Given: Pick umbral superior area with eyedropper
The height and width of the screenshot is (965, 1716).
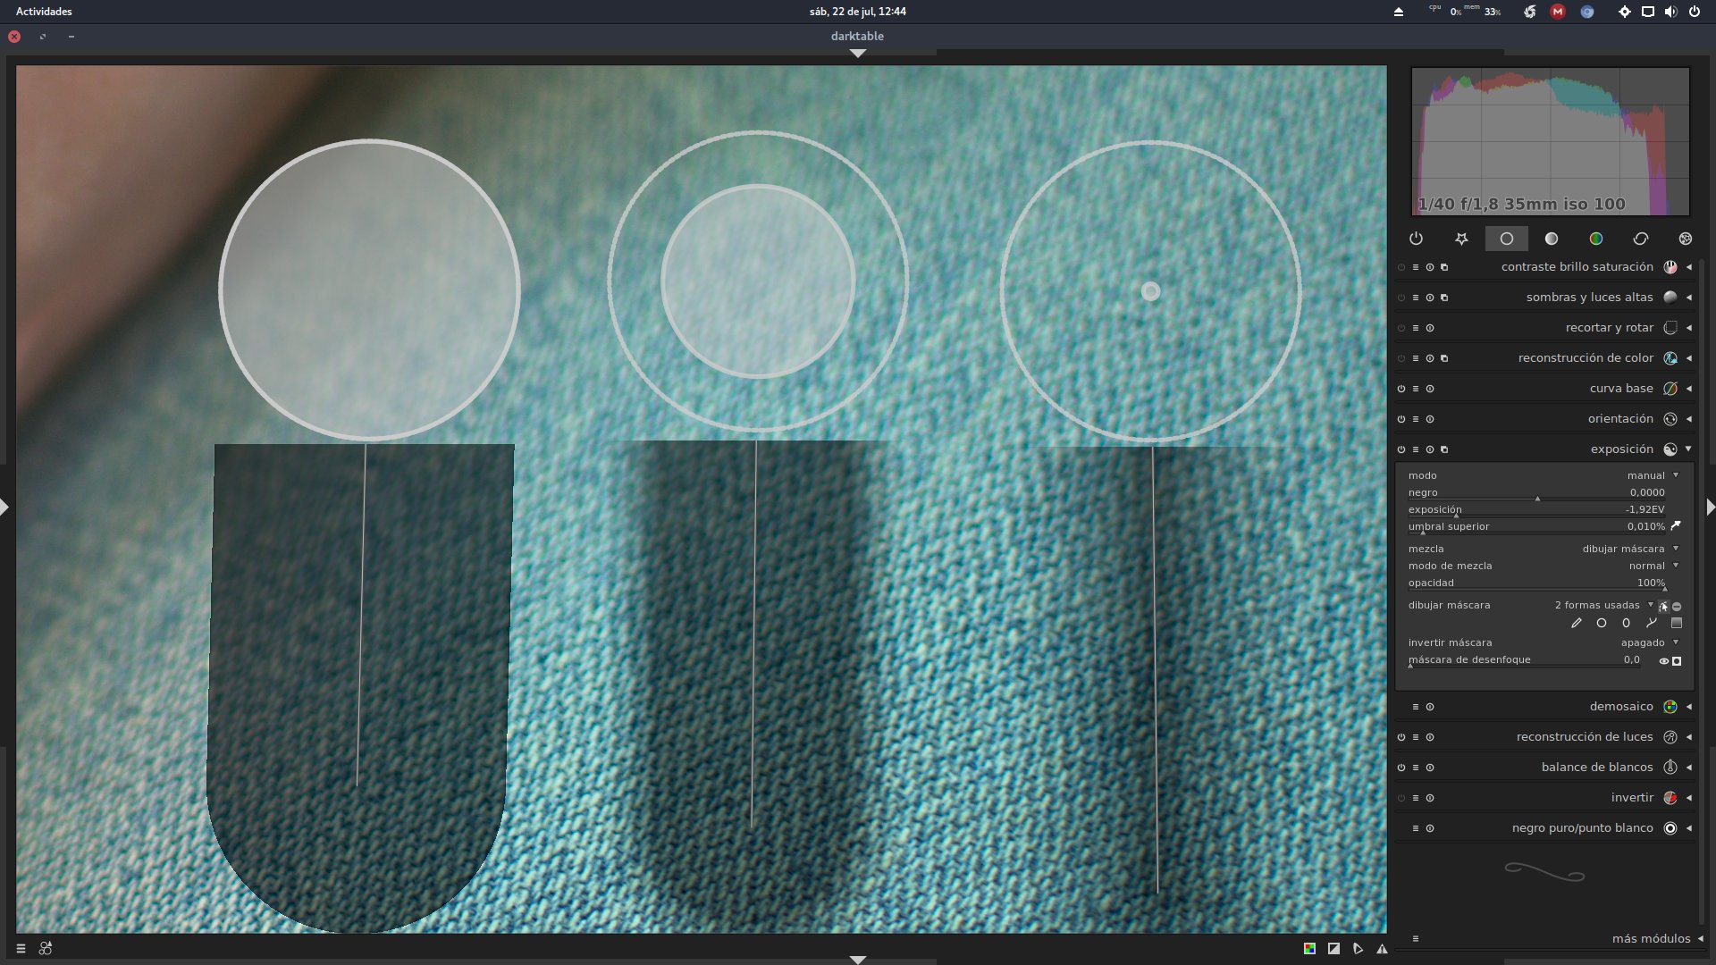Looking at the screenshot, I should (1676, 526).
